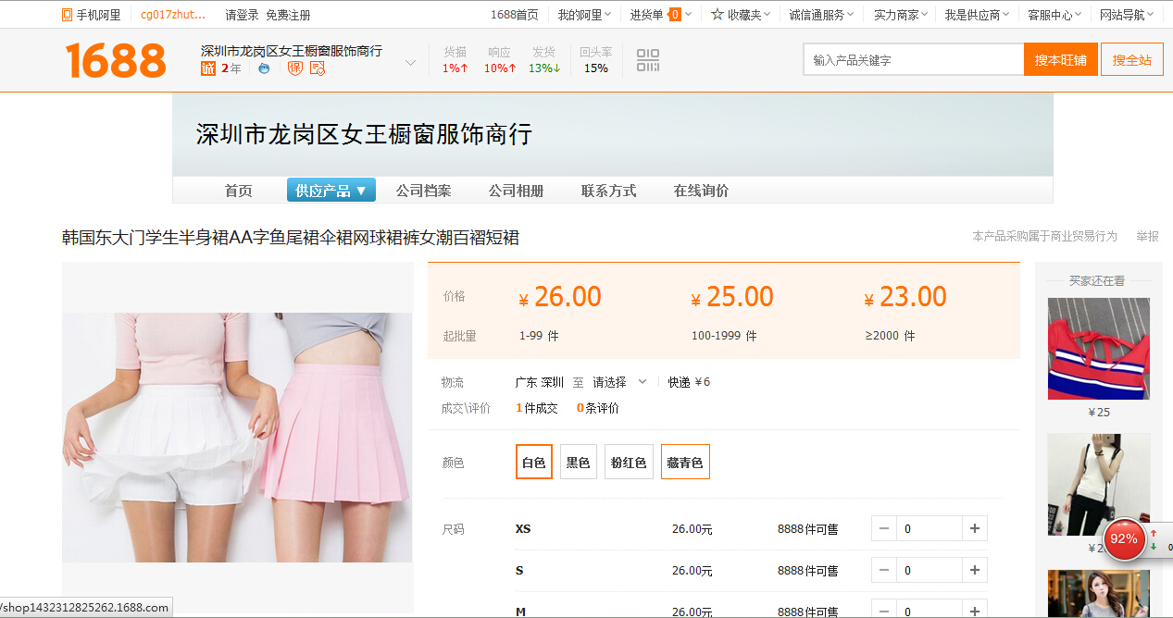Click the 1688 orange logo
The image size is (1173, 618).
tap(116, 60)
